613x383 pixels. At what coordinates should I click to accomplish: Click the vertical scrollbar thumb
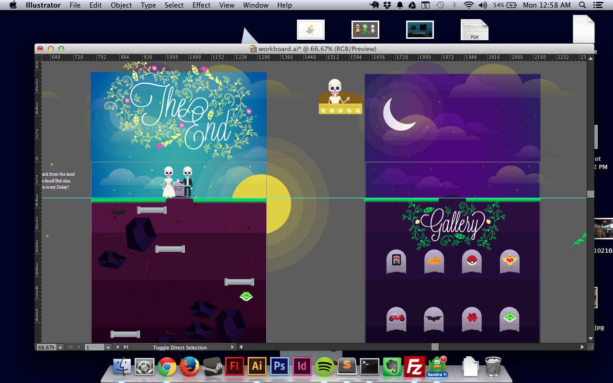coord(590,194)
